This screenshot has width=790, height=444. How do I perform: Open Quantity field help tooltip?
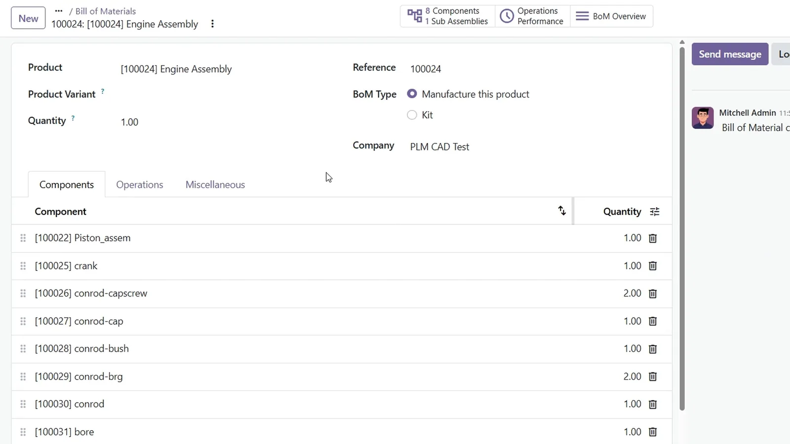73,118
